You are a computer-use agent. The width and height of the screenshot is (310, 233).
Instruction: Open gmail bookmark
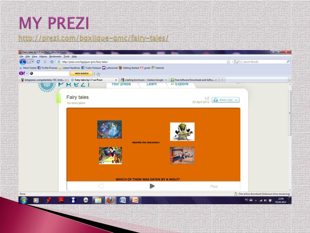coord(145,68)
